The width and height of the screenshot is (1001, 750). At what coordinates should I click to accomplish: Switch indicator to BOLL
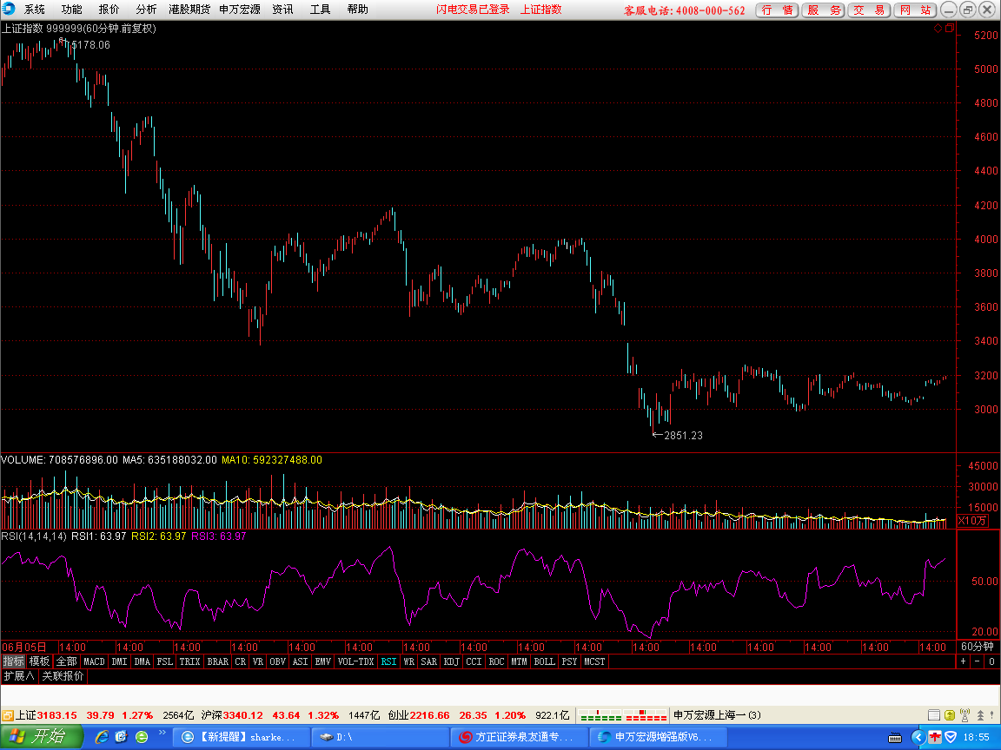(x=545, y=661)
